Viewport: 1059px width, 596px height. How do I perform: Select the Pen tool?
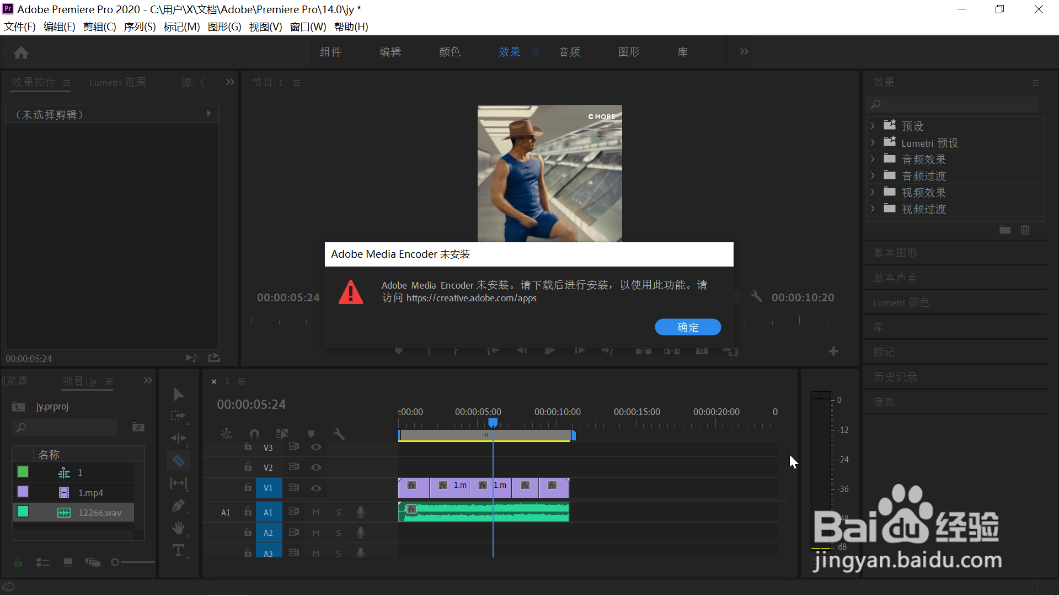click(178, 505)
